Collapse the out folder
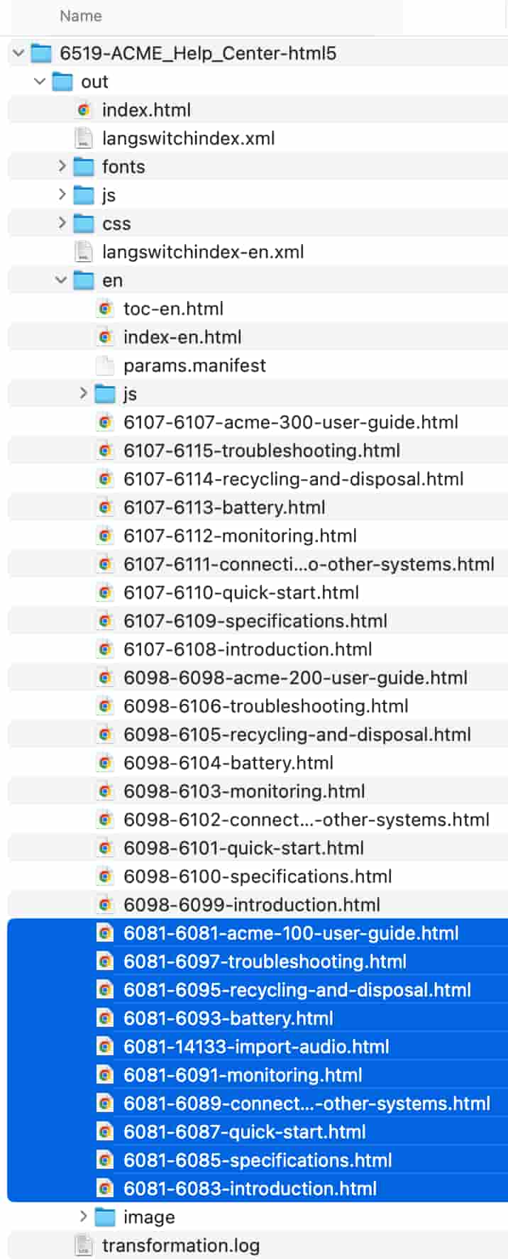Screen dimensions: 508x1259 40,82
